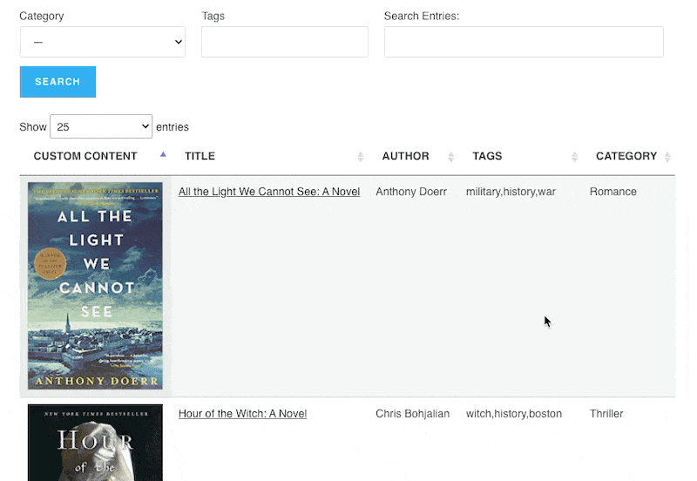
Task: Sort the table by Category
Action: pos(667,157)
